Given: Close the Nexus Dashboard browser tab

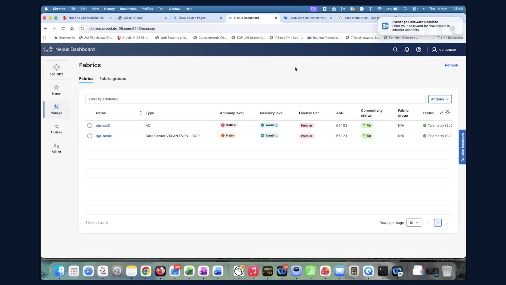Looking at the screenshot, I should pyautogui.click(x=276, y=18).
